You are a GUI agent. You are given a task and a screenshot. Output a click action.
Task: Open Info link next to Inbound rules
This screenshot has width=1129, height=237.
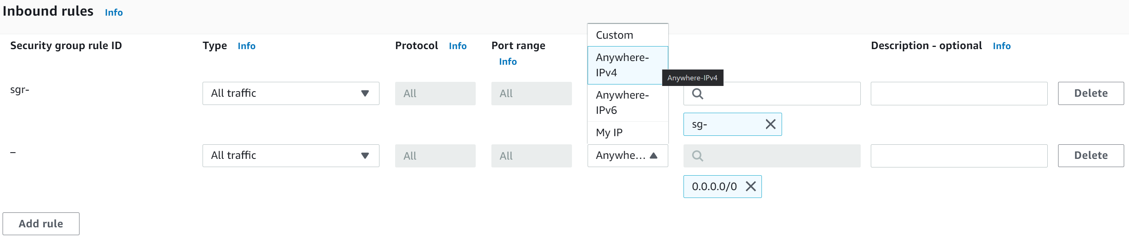(113, 13)
